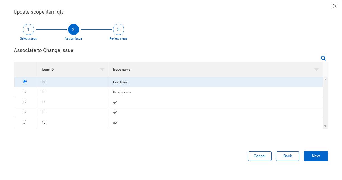The height and width of the screenshot is (180, 342).
Task: Open the Issue name column filter
Action: 316,70
